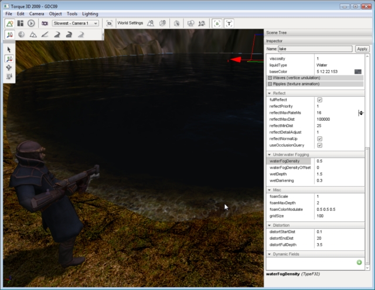The height and width of the screenshot is (290, 375).
Task: Disable the useOcclusionQuery checkbox
Action: [319, 145]
